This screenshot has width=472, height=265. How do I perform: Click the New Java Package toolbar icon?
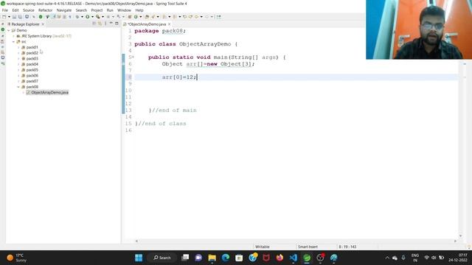(130, 17)
